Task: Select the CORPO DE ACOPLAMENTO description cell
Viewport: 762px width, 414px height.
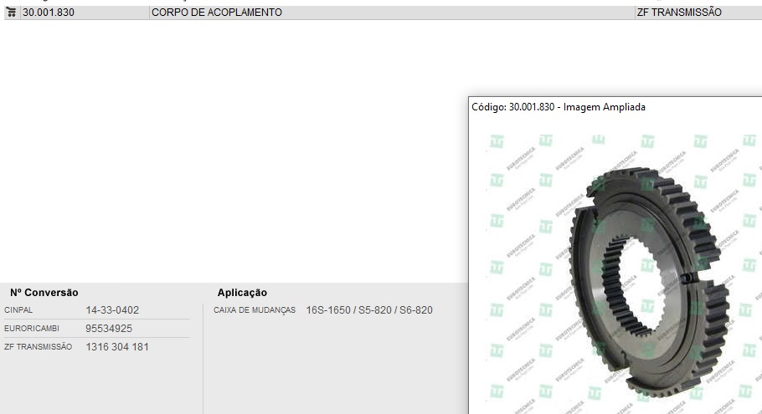Action: coord(392,13)
